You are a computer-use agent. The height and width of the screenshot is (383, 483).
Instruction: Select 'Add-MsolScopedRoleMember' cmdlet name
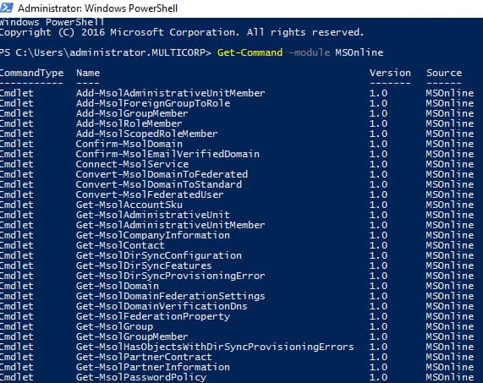(146, 134)
